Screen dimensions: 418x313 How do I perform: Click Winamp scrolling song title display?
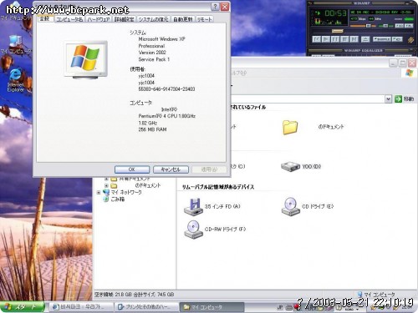(x=381, y=13)
